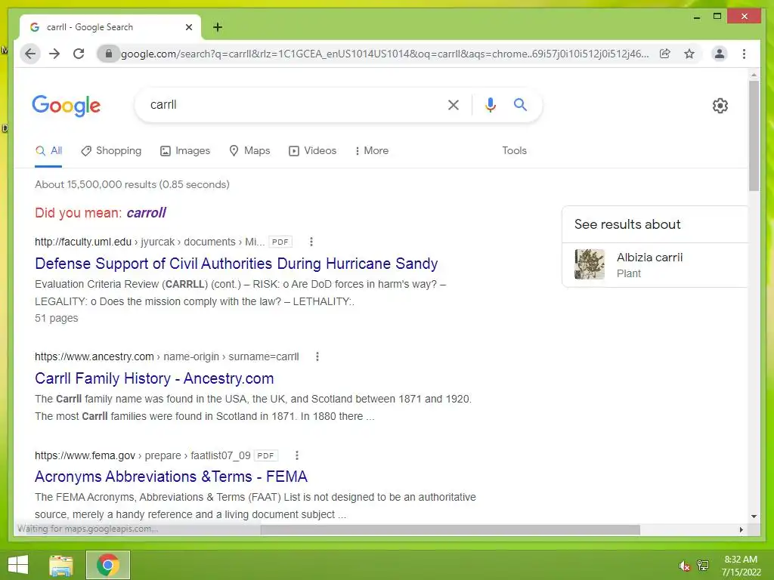Click the horizontal scrollbar thumb
This screenshot has height=580, width=774.
450,529
